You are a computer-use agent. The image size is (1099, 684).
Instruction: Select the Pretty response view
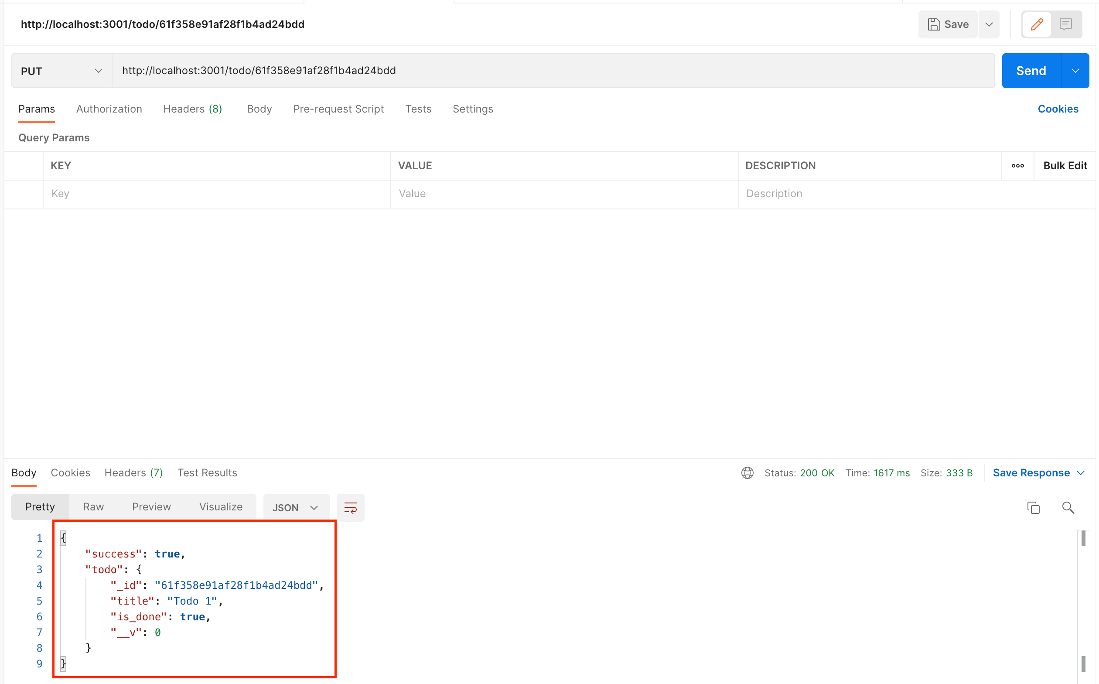40,506
